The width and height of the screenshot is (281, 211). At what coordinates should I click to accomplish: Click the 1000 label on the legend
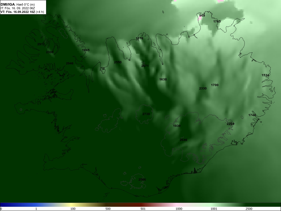[179, 209]
